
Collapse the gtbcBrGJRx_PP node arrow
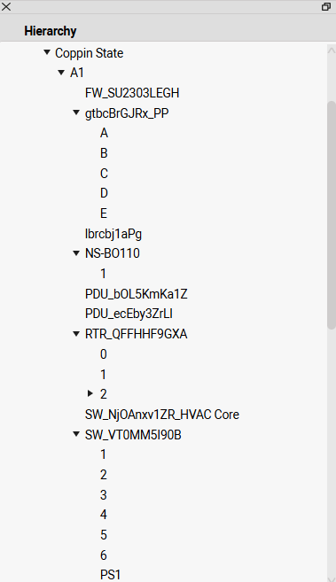click(76, 113)
